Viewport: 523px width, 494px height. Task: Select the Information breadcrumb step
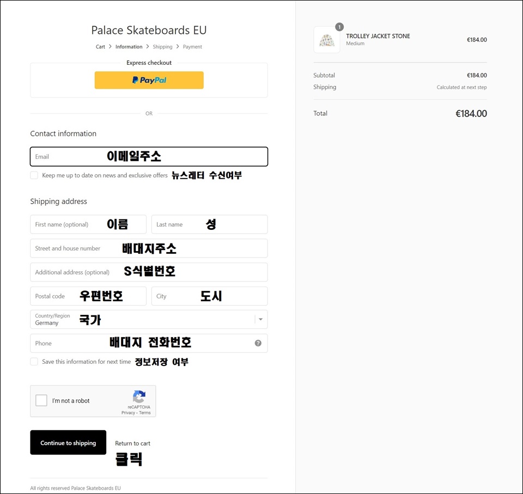[x=129, y=47]
